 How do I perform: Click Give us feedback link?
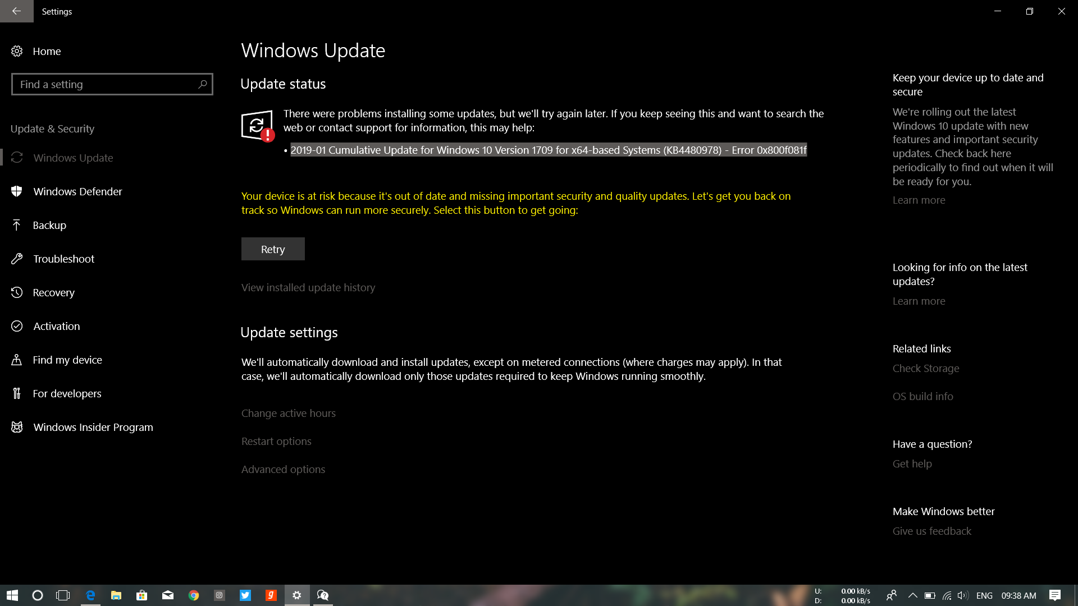[931, 531]
